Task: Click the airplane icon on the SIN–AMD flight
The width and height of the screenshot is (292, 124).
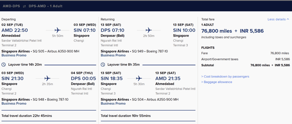Action: pos(139,78)
